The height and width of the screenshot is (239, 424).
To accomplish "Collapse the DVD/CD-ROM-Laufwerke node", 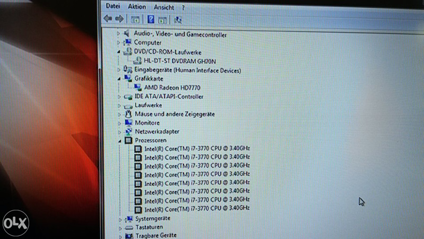I will [118, 51].
